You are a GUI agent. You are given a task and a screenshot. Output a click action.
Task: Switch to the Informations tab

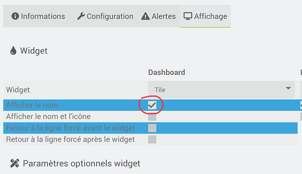[x=38, y=16]
